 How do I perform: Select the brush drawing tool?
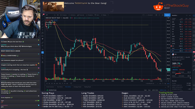(43, 28)
